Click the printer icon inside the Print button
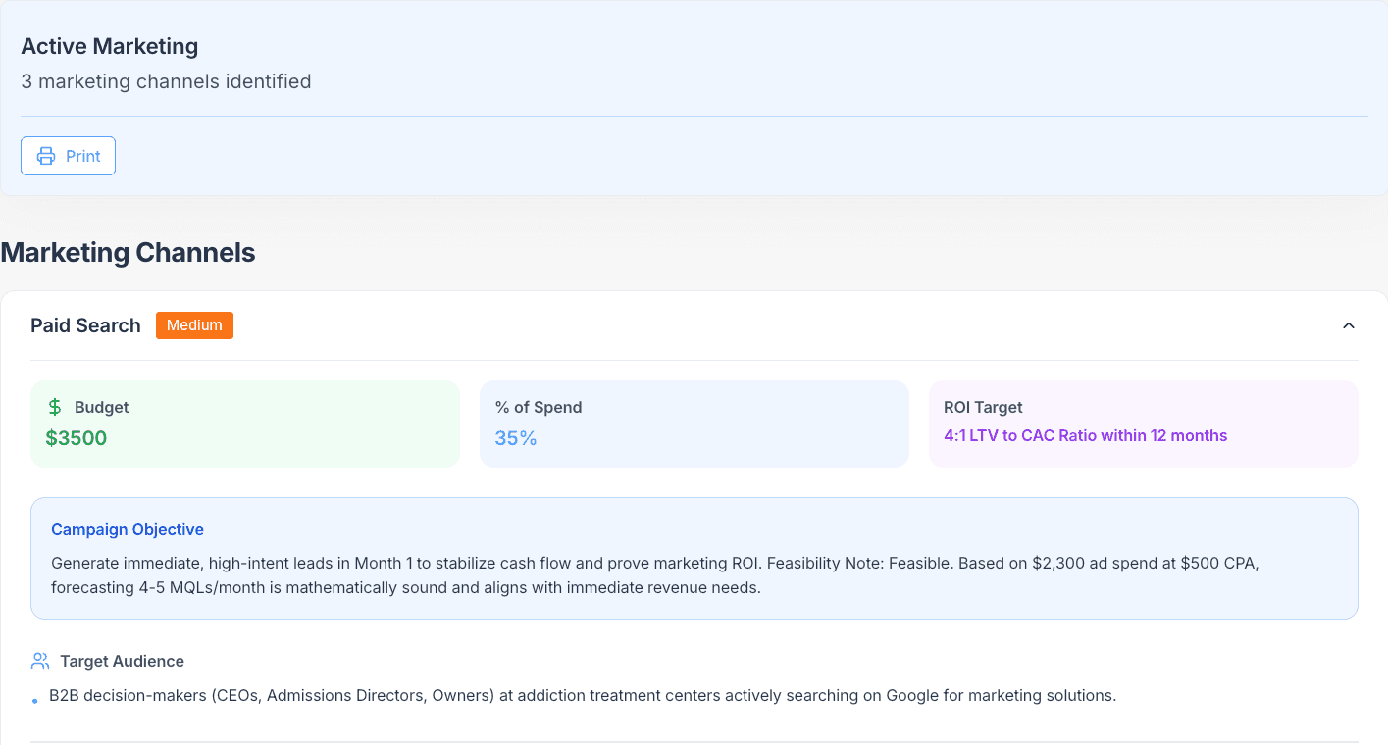This screenshot has width=1388, height=745. [45, 155]
